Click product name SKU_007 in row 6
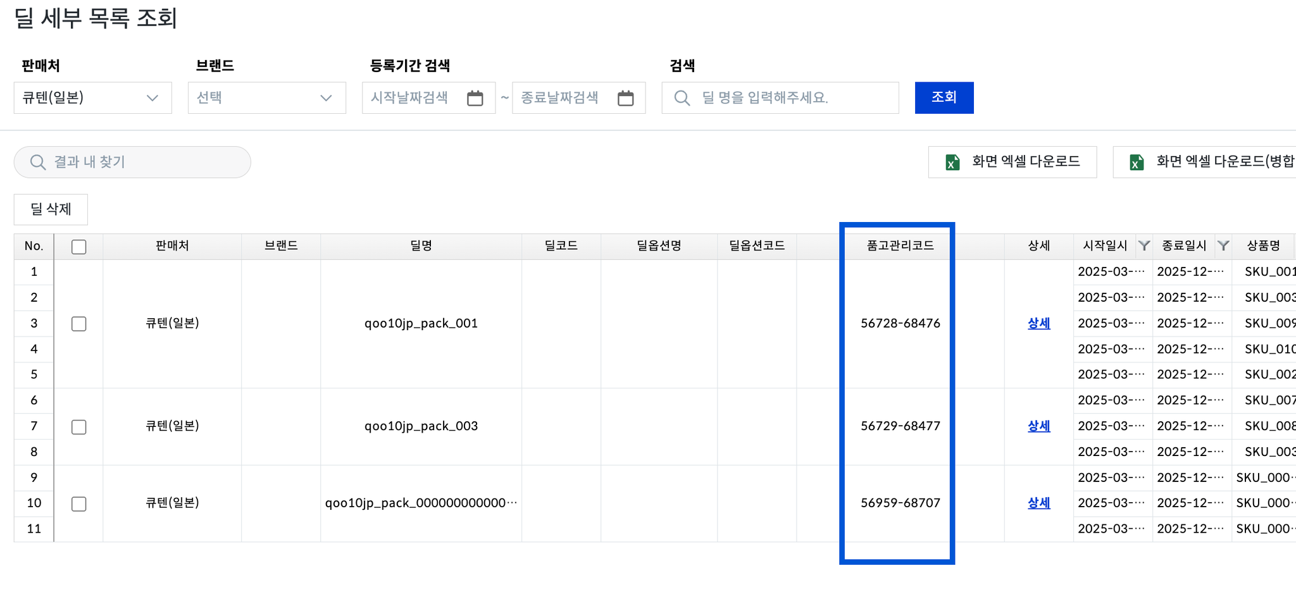 tap(1270, 400)
